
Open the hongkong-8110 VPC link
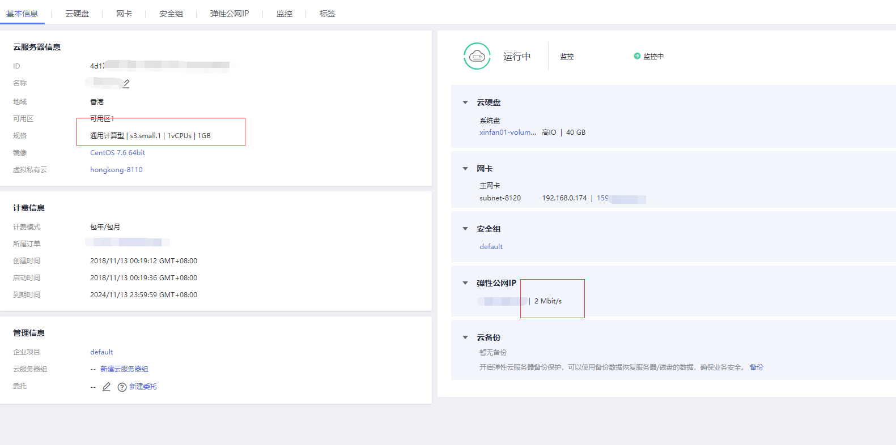116,170
